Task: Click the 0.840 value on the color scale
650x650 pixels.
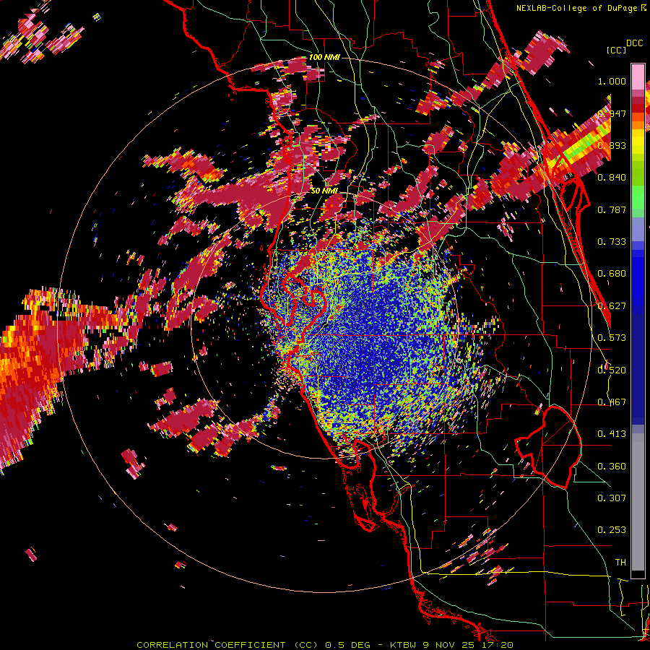Action: click(612, 178)
